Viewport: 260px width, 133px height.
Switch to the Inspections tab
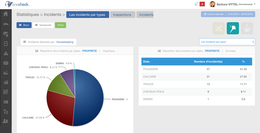tap(123, 15)
